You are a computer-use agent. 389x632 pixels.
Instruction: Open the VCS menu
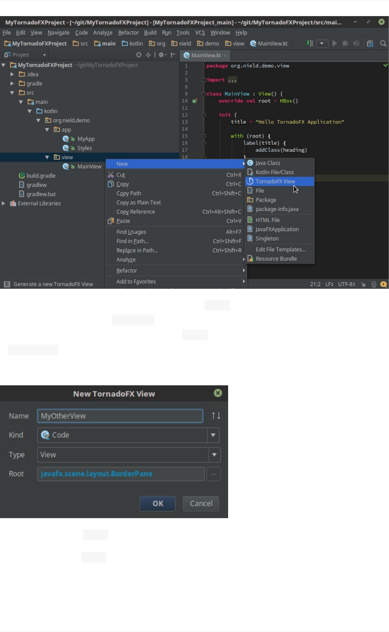tap(200, 33)
